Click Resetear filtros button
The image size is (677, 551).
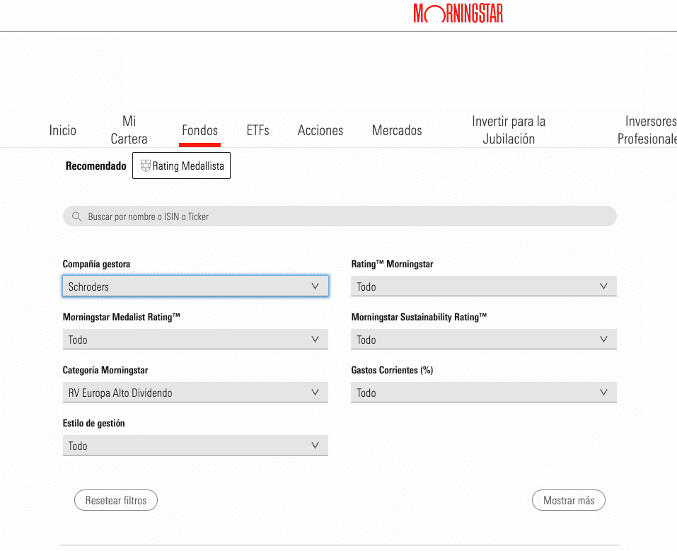click(116, 500)
